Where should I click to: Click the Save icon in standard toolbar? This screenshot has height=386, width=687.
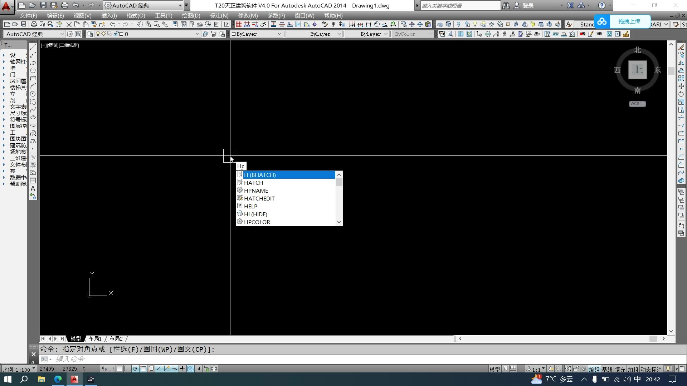click(24, 24)
